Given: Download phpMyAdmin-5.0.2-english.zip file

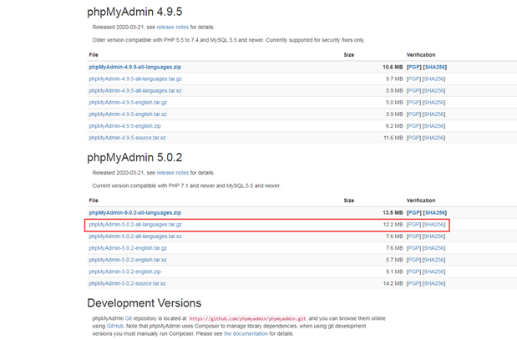Looking at the screenshot, I should (124, 271).
